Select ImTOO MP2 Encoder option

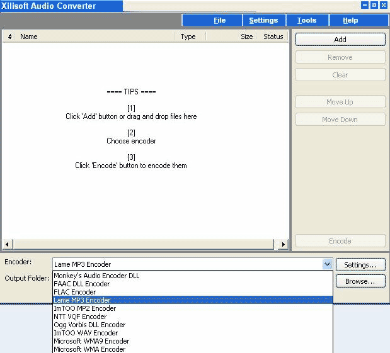pyautogui.click(x=85, y=308)
